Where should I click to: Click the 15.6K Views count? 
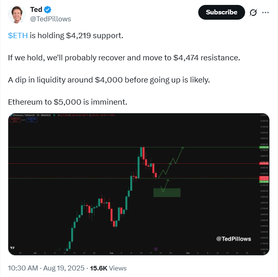click(x=108, y=268)
